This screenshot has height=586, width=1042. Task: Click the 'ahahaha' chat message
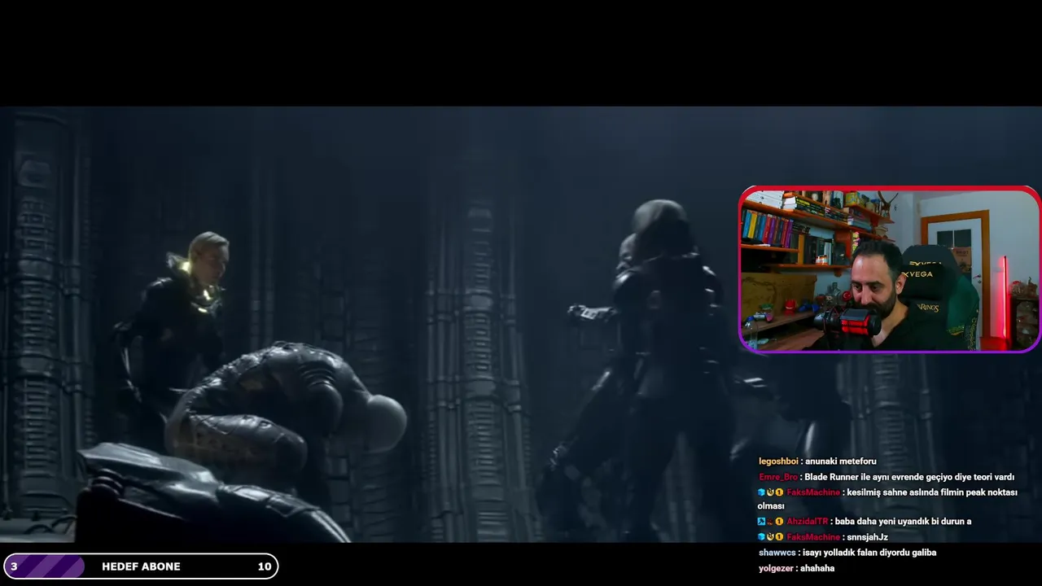pyautogui.click(x=817, y=568)
